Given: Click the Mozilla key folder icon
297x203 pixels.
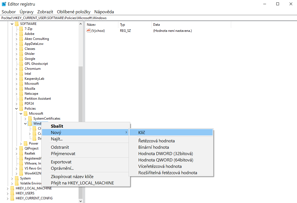Looking at the screenshot, I should tap(21, 89).
